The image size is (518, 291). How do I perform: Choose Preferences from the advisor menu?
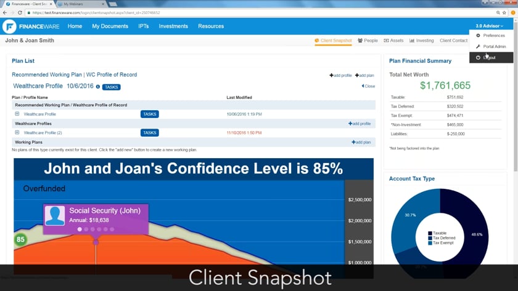(x=491, y=35)
